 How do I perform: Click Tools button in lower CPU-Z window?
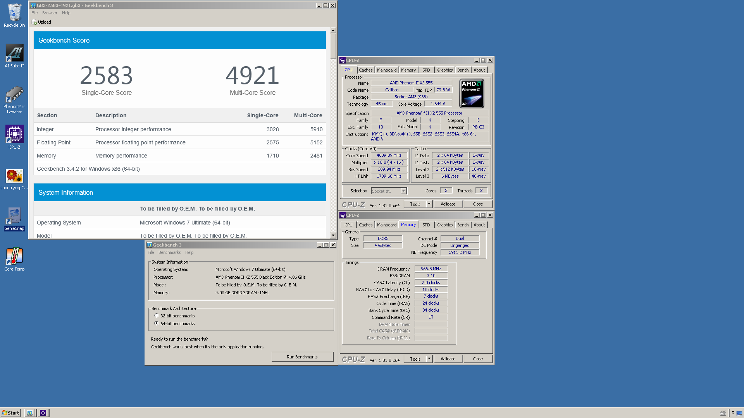(x=415, y=359)
